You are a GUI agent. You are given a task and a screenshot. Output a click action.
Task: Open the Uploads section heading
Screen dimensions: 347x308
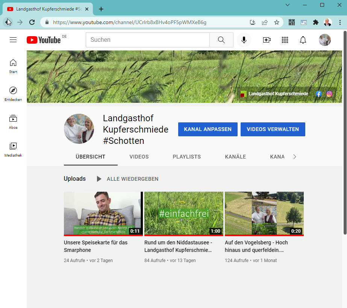click(74, 178)
